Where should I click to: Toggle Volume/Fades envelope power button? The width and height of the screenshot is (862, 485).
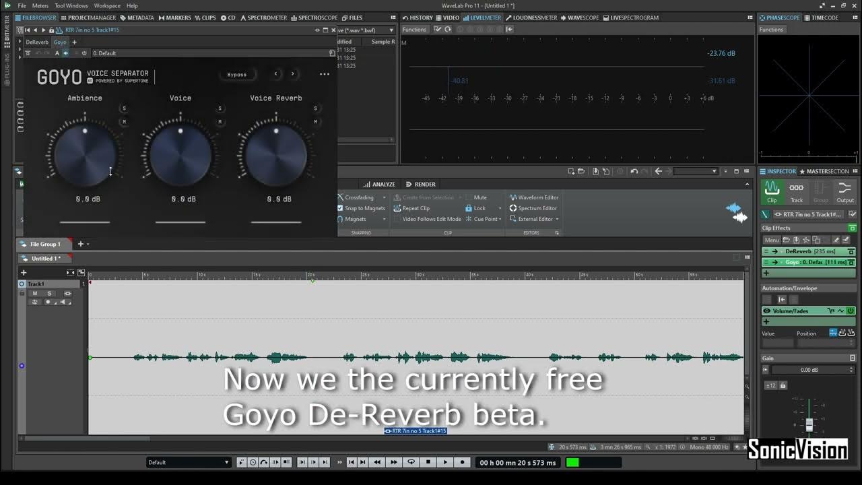[x=851, y=311]
